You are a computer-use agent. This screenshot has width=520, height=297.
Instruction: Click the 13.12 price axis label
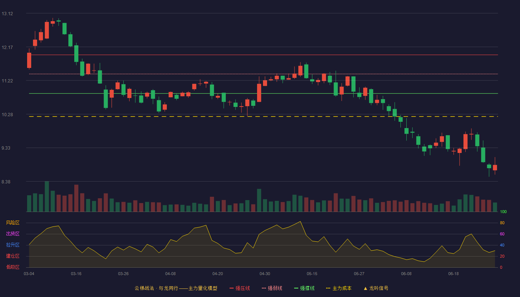click(7, 14)
